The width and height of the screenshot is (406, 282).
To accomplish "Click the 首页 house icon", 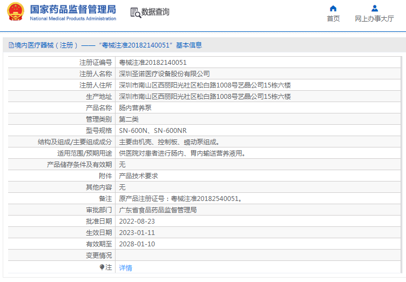I will click(333, 8).
